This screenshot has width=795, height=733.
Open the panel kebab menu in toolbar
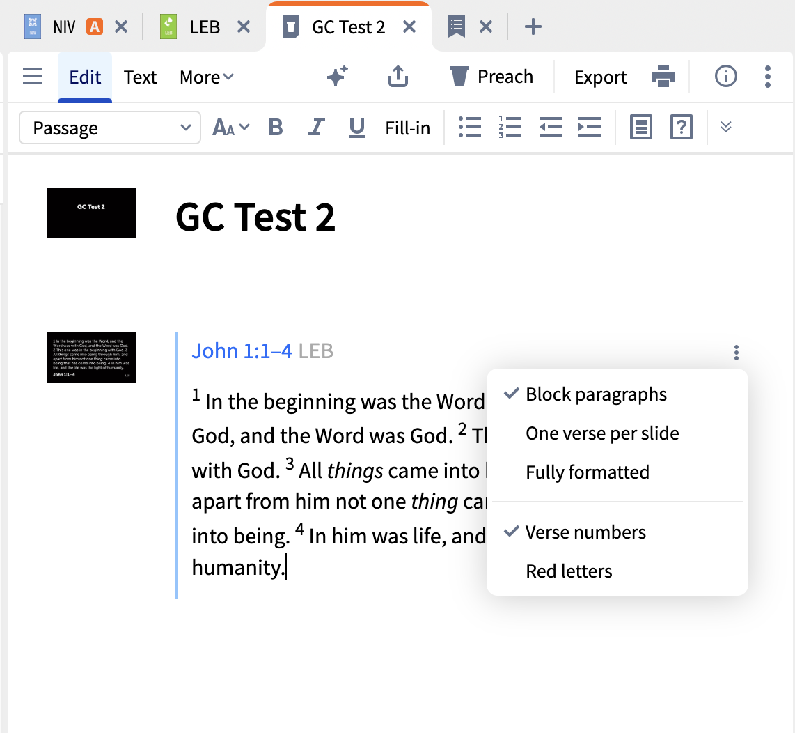click(x=768, y=77)
